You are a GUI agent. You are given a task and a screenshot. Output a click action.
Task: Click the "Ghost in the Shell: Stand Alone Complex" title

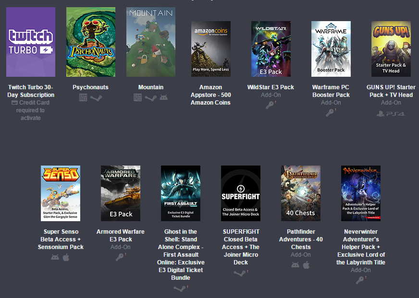coord(181,254)
